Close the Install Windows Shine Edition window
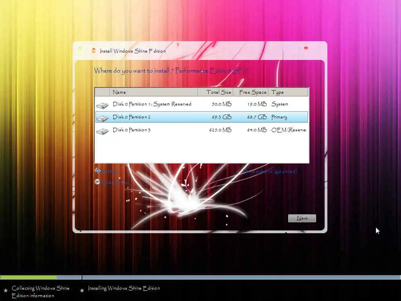Screen dimensions: 401x301 coord(306,48)
